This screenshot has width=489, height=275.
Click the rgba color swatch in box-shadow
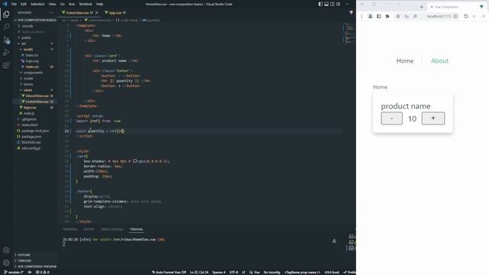coord(134,161)
